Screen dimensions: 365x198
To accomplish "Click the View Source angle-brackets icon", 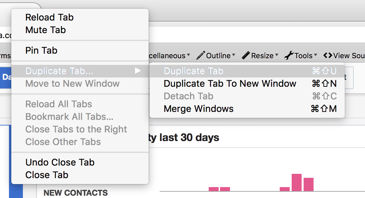I will 328,55.
